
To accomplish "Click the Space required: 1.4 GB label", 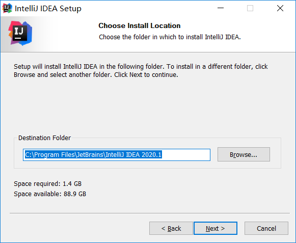I will click(x=47, y=184).
